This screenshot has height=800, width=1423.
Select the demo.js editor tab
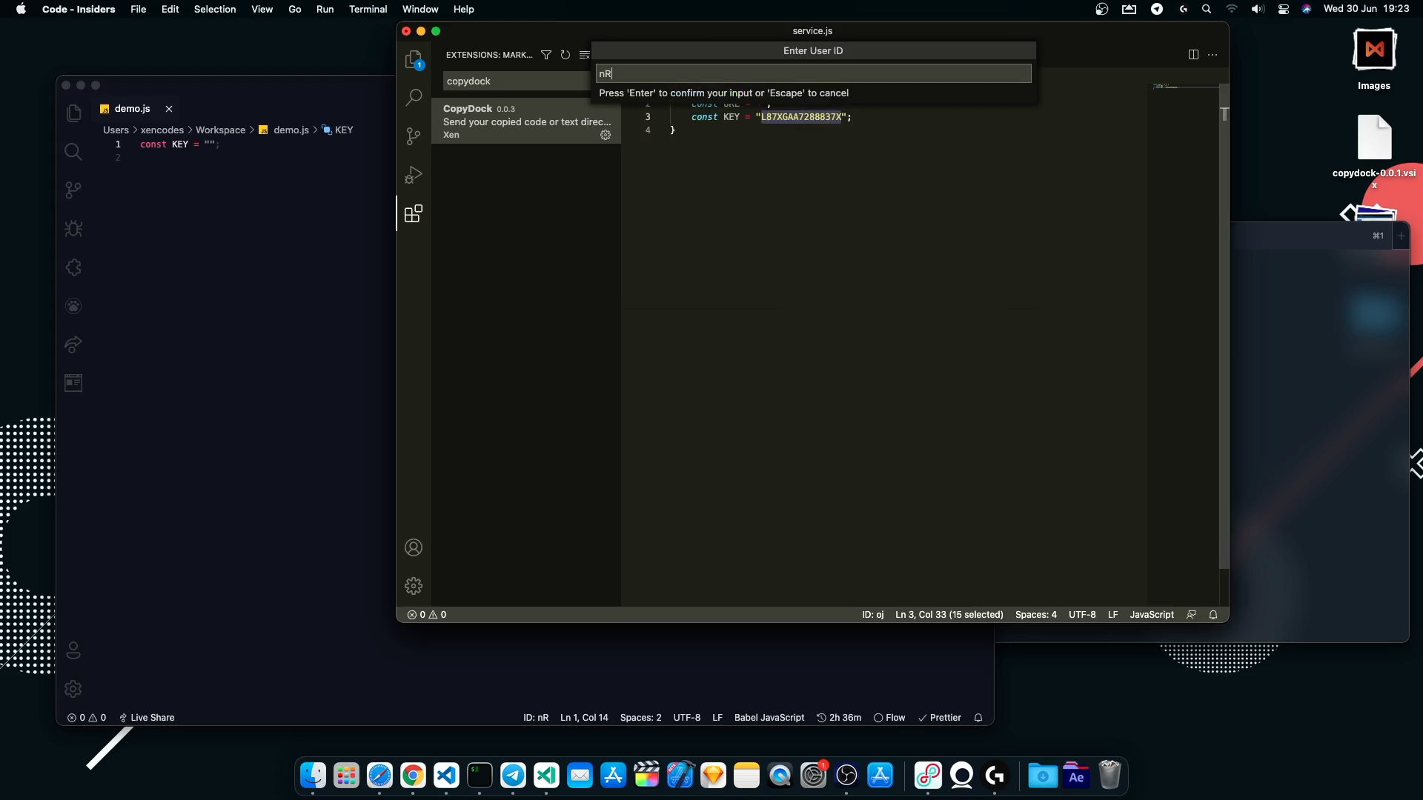pyautogui.click(x=132, y=109)
